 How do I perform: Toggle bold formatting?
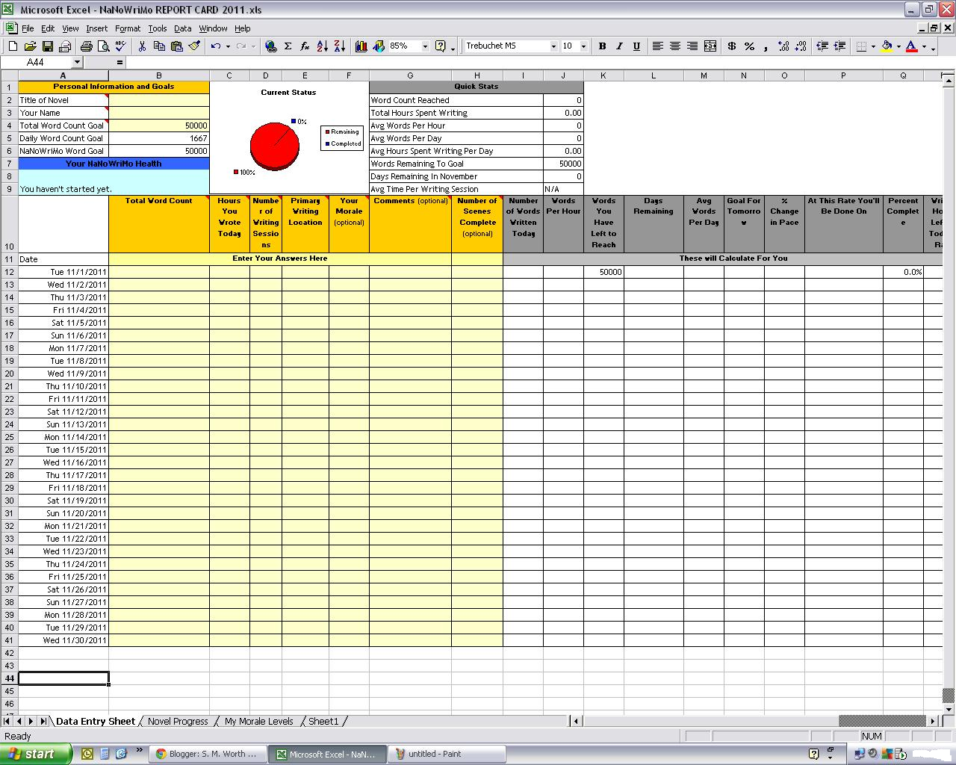tap(602, 46)
